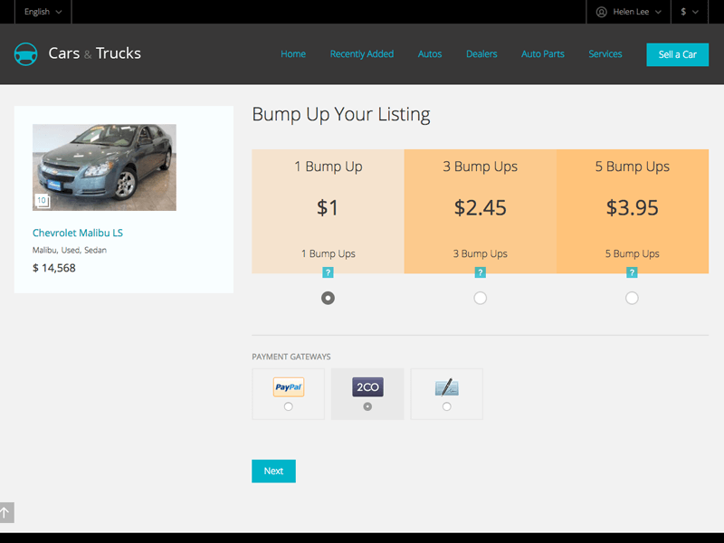Viewport: 724px width, 543px height.
Task: Open the Recently Added menu item
Action: click(361, 54)
